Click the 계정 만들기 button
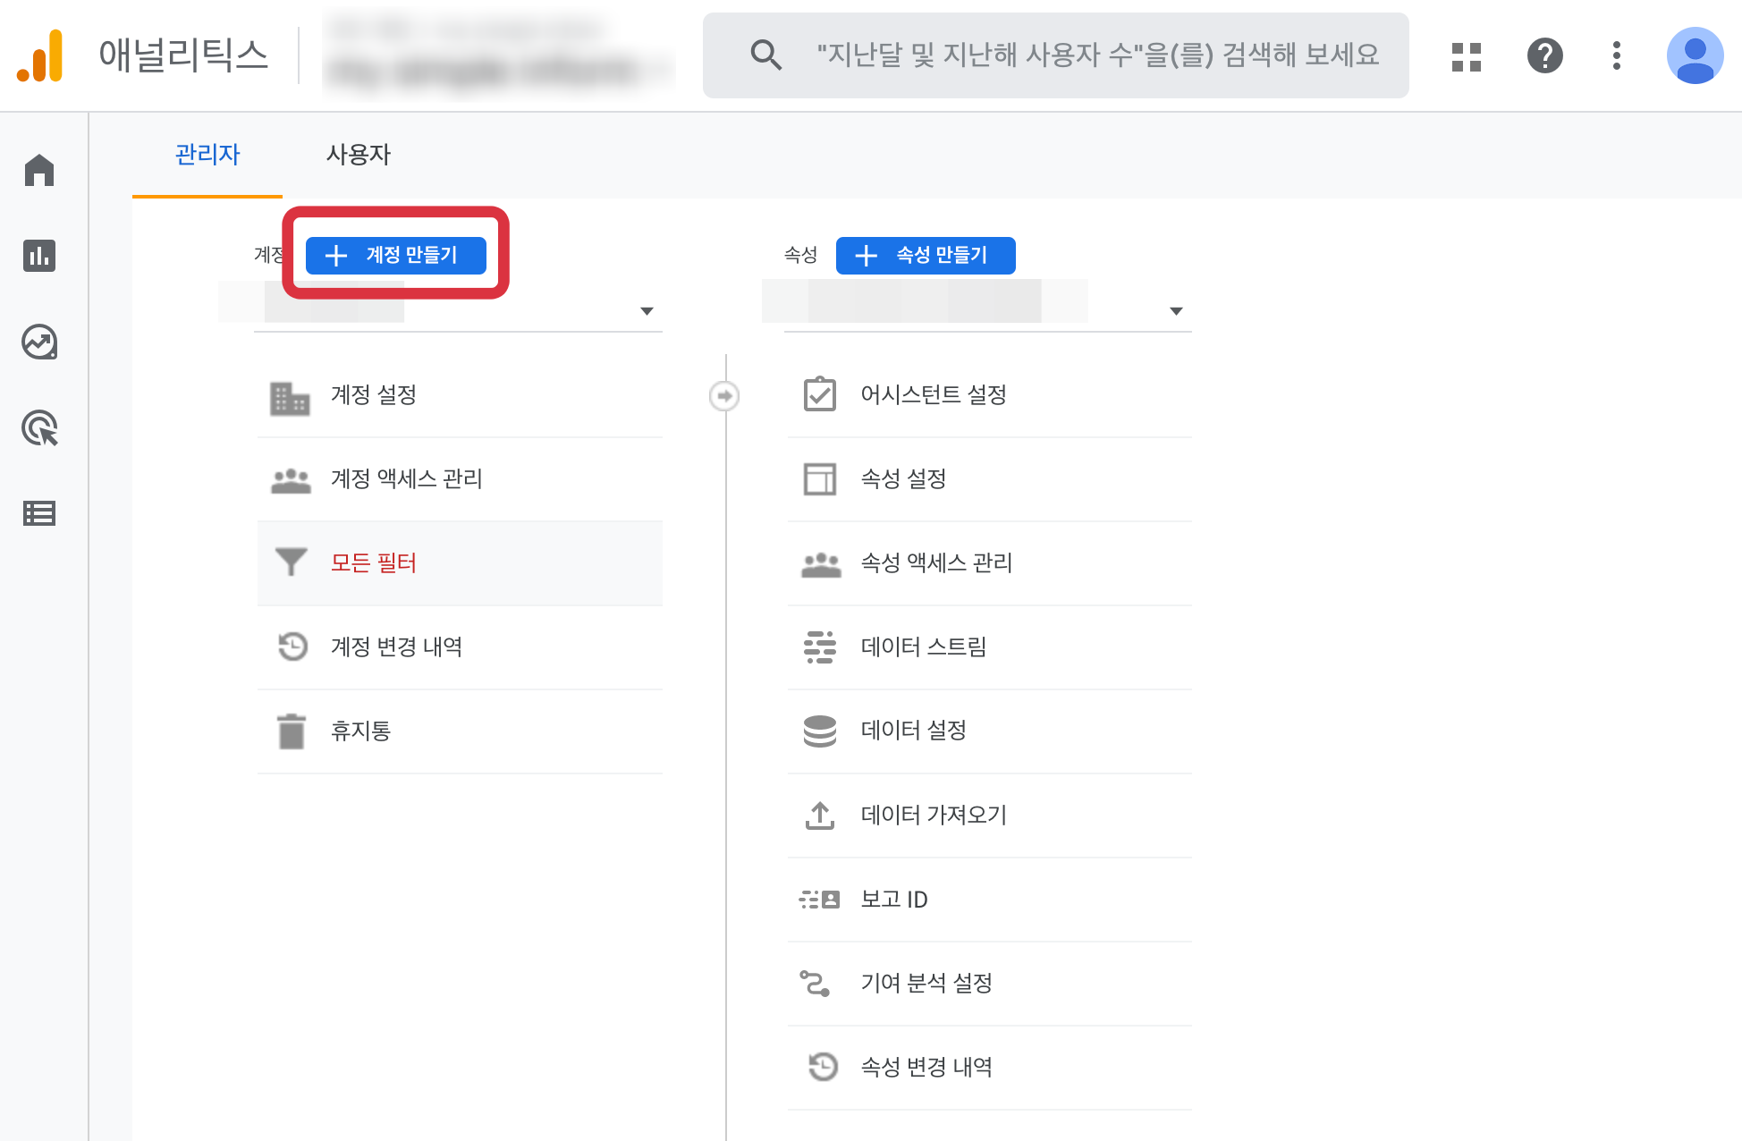Viewport: 1742px width, 1141px height. click(396, 256)
